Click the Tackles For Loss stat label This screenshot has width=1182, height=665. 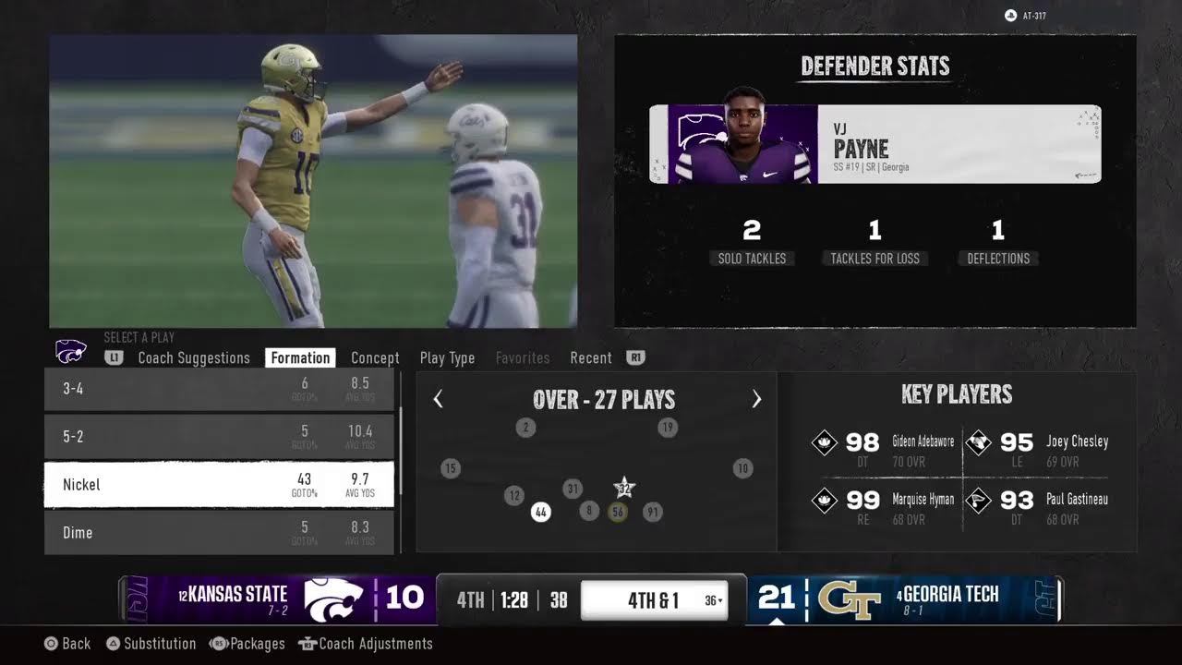(874, 259)
